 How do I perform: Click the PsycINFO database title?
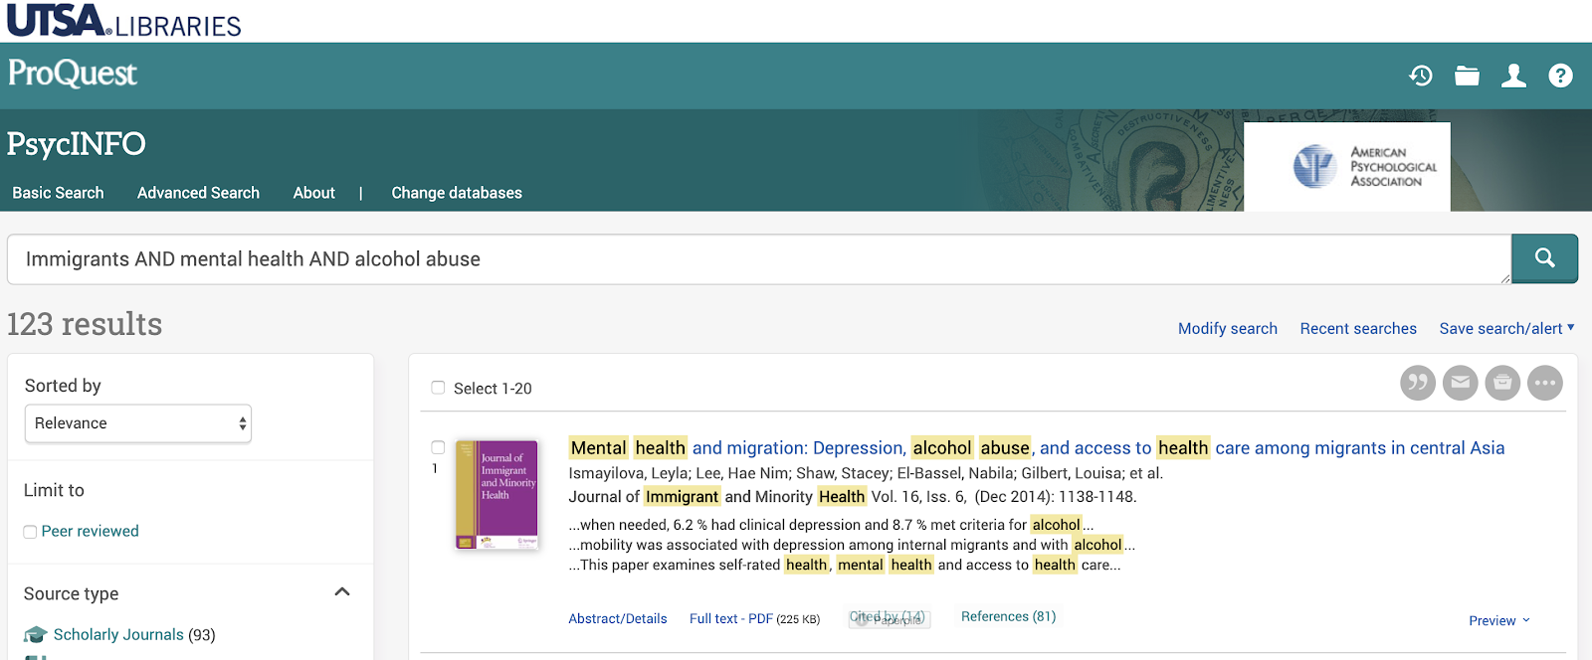(x=77, y=145)
